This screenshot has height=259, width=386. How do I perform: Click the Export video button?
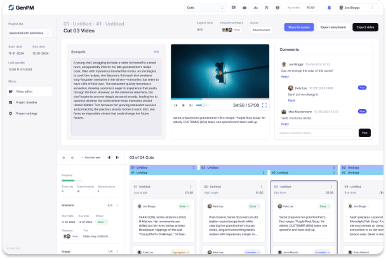tap(365, 27)
